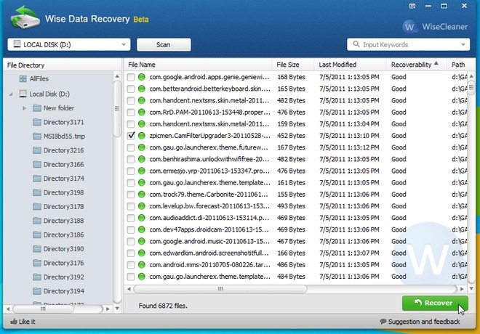This screenshot has height=334, width=480.
Task: Click the thumbs-up Like it icon
Action: (x=14, y=322)
